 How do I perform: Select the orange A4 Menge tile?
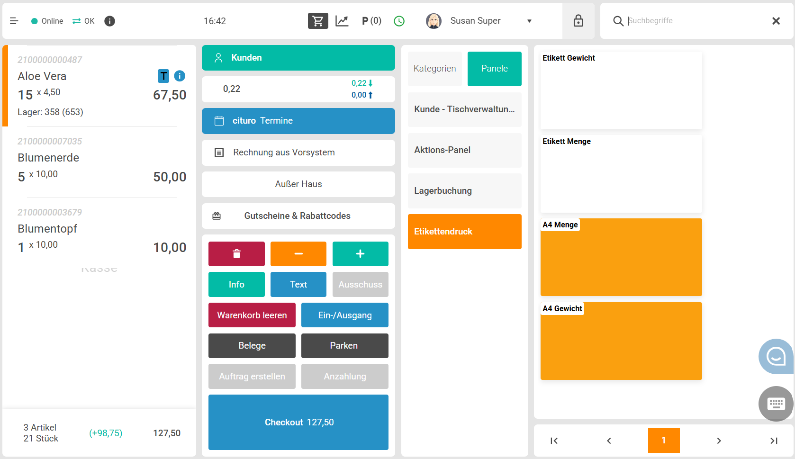(621, 258)
